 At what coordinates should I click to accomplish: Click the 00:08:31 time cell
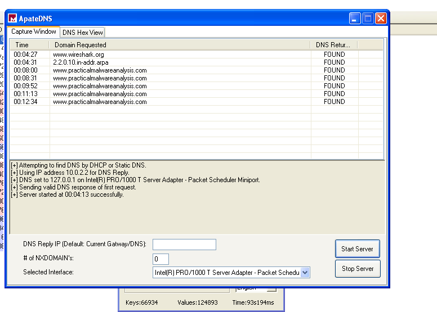pyautogui.click(x=25, y=78)
